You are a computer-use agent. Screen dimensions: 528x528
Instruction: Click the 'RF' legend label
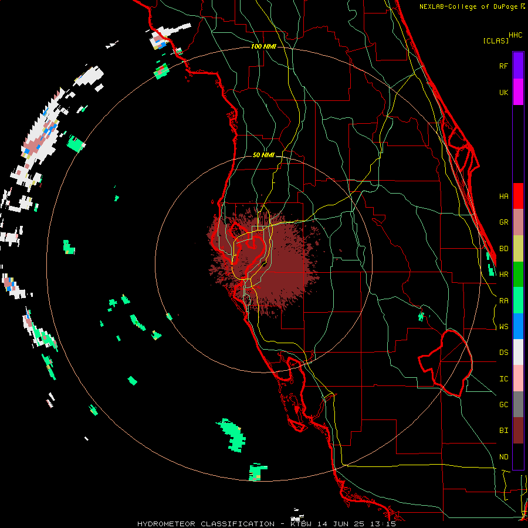pyautogui.click(x=504, y=66)
